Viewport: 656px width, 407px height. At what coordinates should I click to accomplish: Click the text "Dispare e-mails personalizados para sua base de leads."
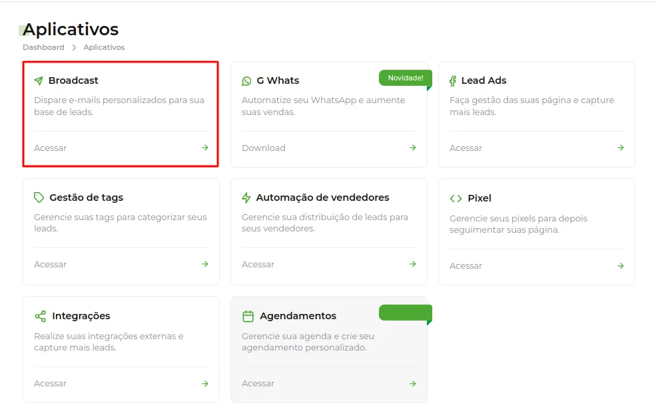[x=119, y=106]
